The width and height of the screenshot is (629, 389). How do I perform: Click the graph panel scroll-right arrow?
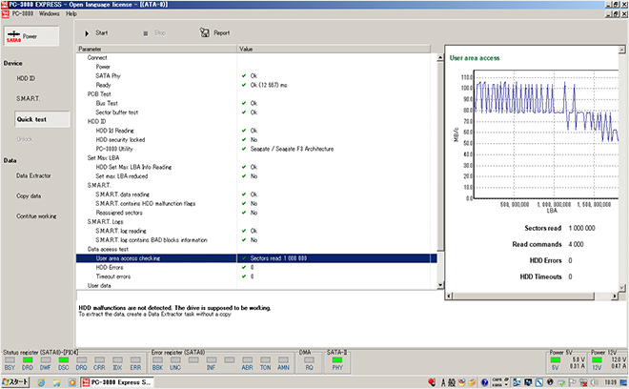click(x=615, y=297)
